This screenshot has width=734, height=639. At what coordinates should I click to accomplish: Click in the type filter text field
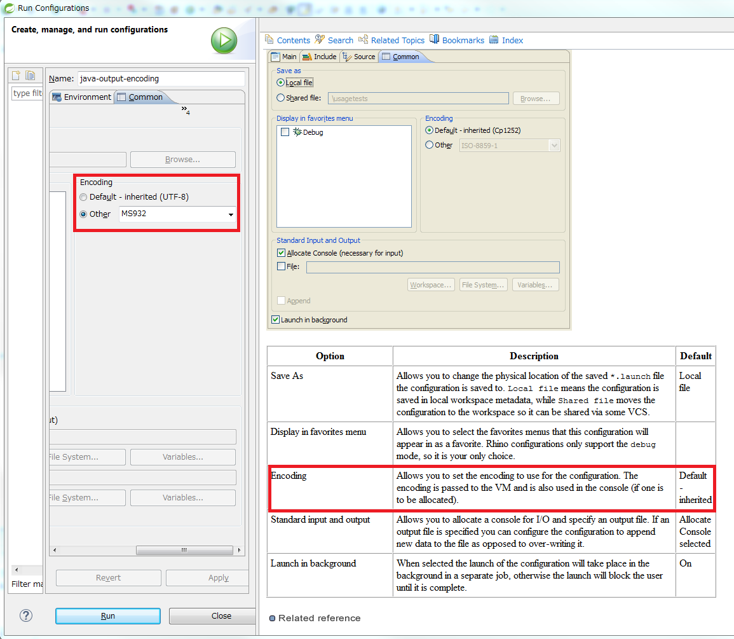(27, 93)
